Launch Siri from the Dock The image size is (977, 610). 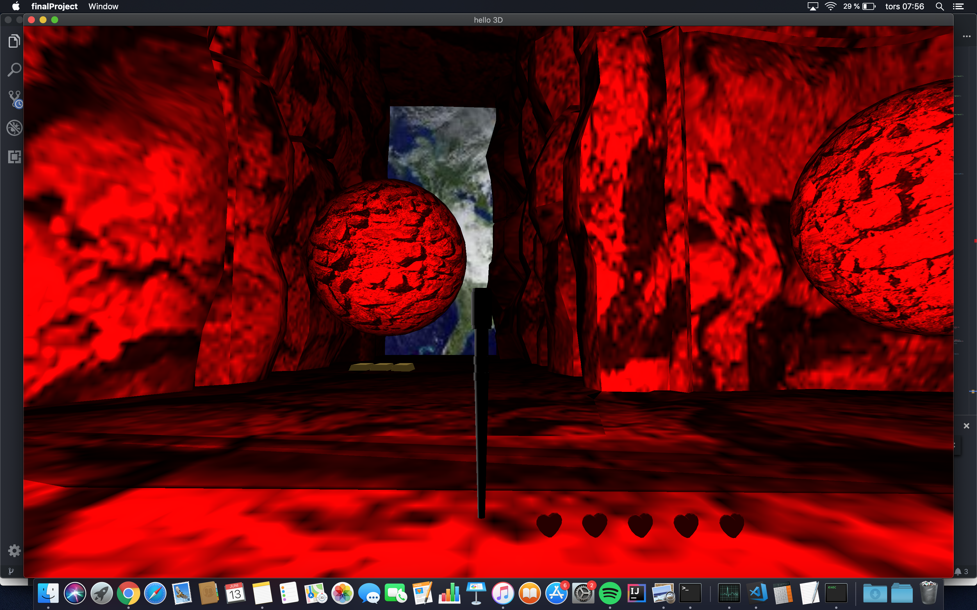tap(75, 593)
